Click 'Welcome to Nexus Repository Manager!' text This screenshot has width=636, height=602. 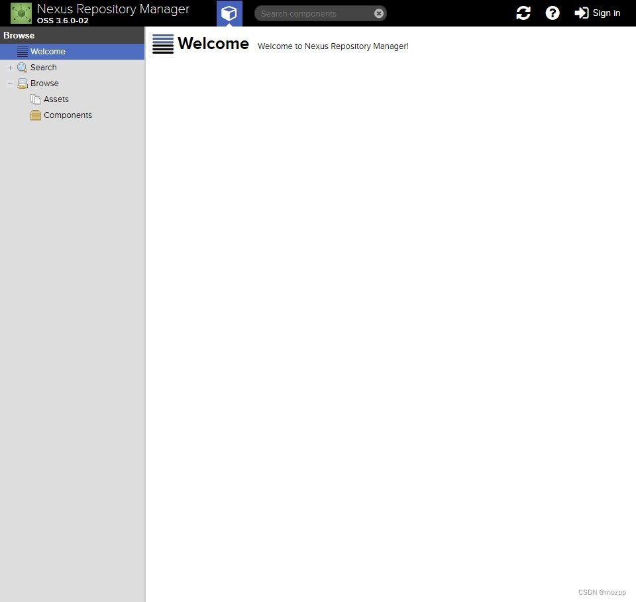point(333,46)
